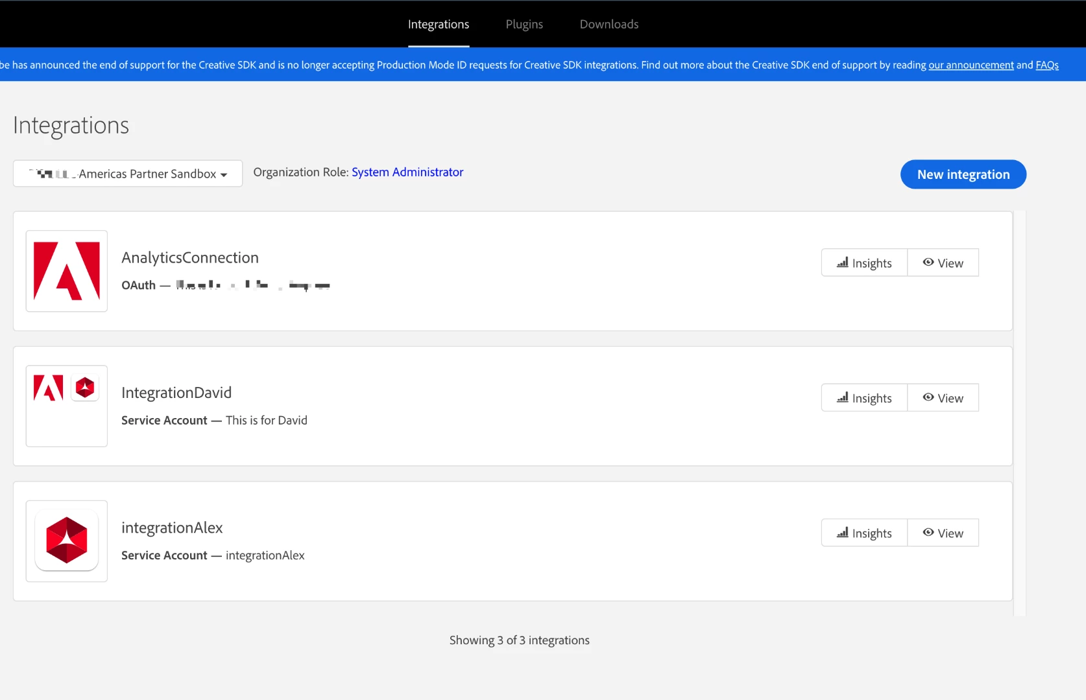Switch to the Plugins tab
1086x700 pixels.
point(524,25)
